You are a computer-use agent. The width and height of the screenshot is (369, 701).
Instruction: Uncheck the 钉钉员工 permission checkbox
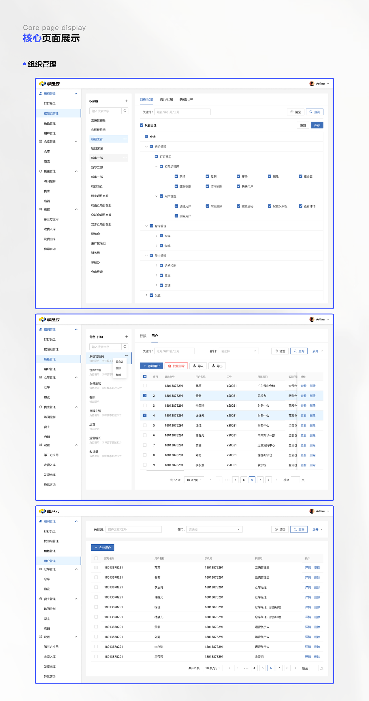(x=156, y=157)
